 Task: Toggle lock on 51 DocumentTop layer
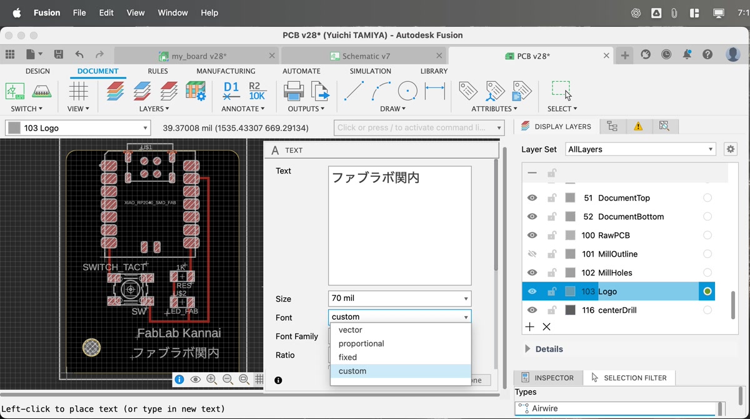point(552,197)
